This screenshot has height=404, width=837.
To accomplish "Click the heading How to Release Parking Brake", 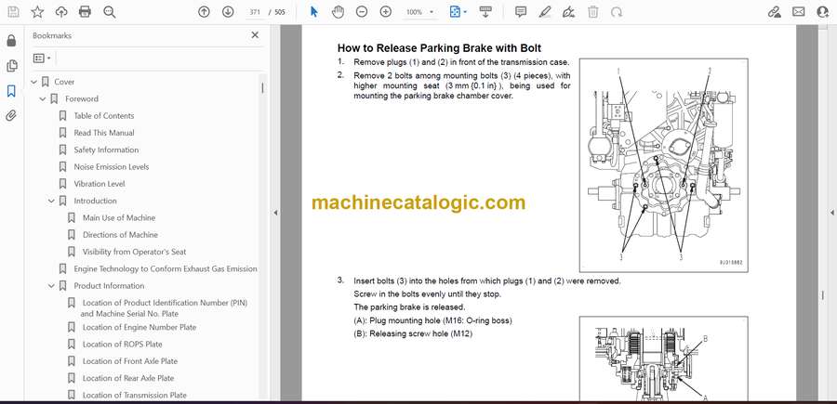I will [x=439, y=48].
